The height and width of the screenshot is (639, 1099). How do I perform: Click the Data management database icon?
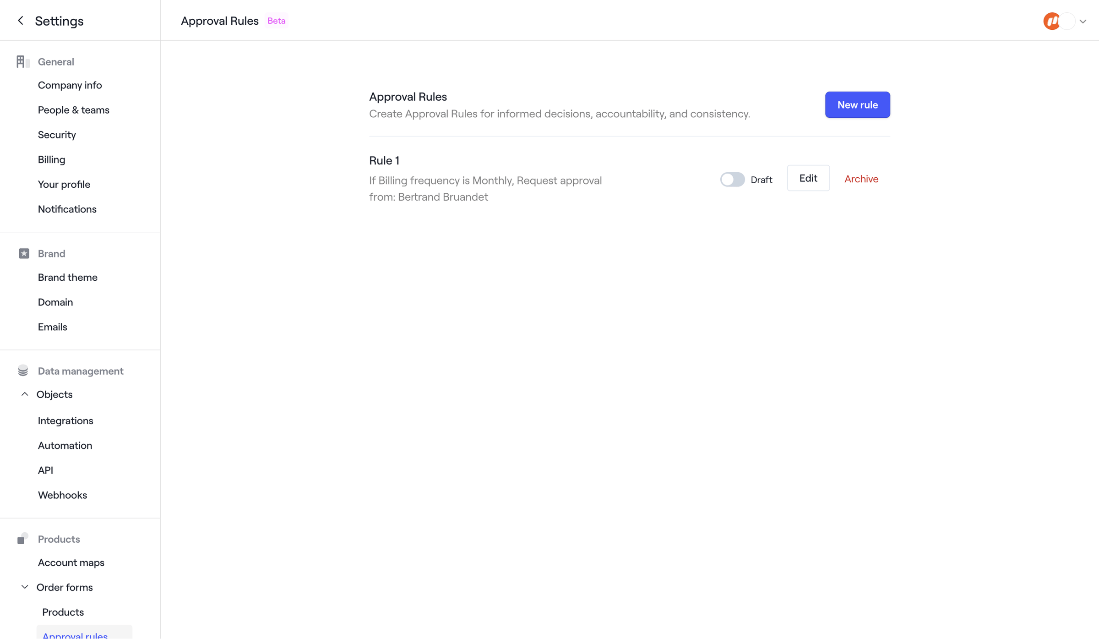(23, 371)
